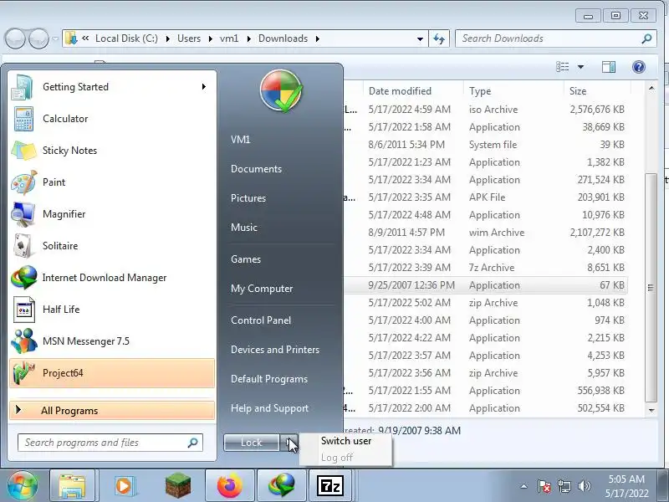Launch the Paint application
This screenshot has width=669, height=502.
click(112, 182)
